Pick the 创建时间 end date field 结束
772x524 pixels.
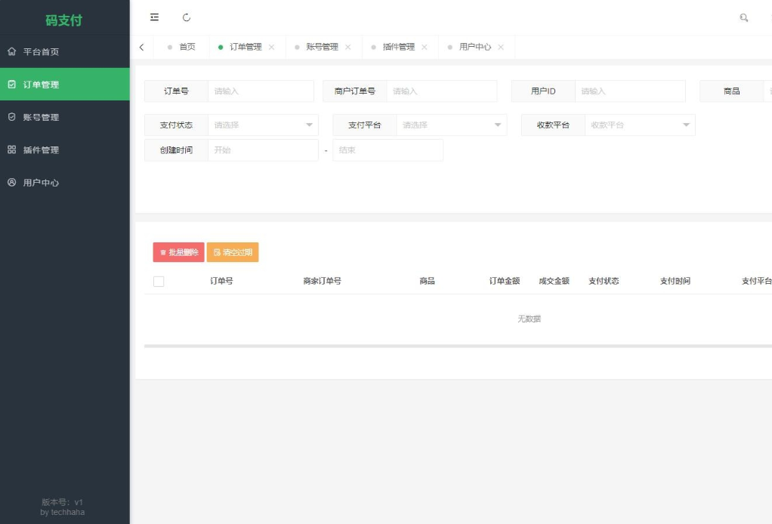point(388,150)
